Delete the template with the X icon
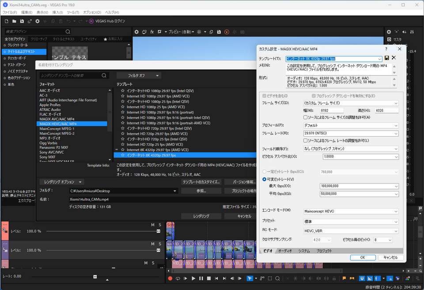Viewport: 424px width, 290px height. pos(394,58)
